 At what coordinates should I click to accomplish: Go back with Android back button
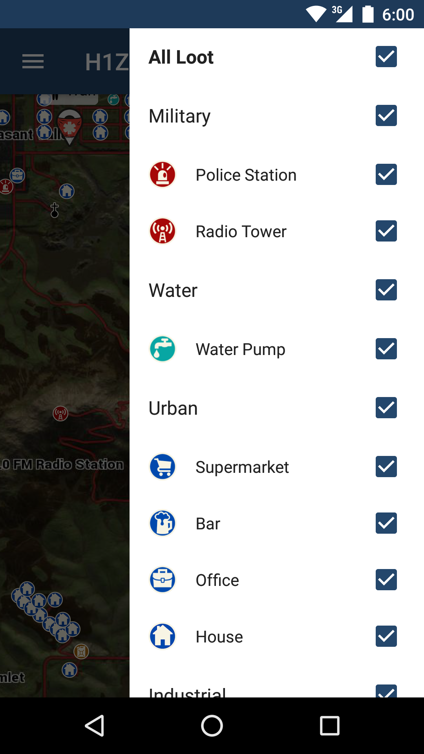click(x=95, y=726)
